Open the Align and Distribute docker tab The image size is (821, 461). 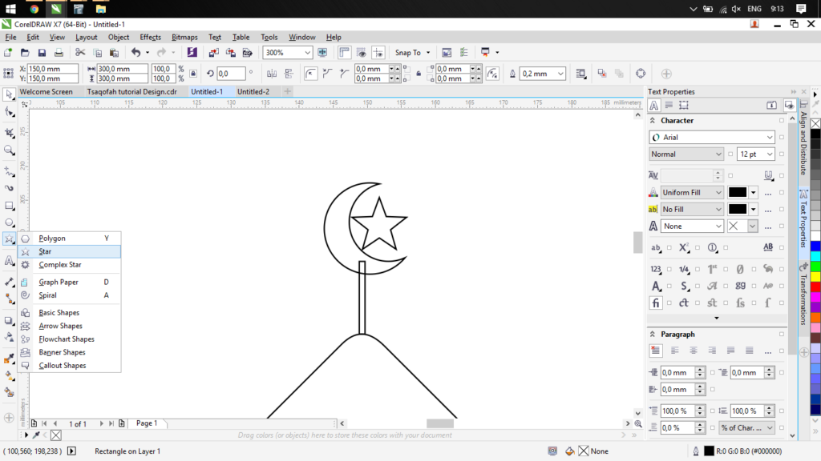(803, 142)
